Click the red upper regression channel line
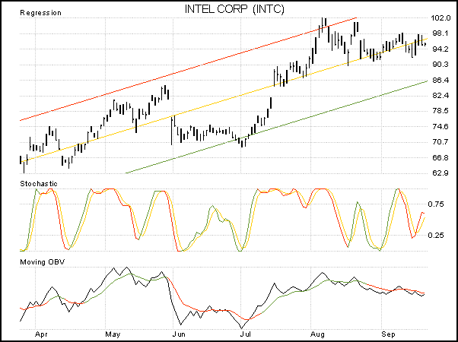This screenshot has width=458, height=342. pyautogui.click(x=189, y=69)
